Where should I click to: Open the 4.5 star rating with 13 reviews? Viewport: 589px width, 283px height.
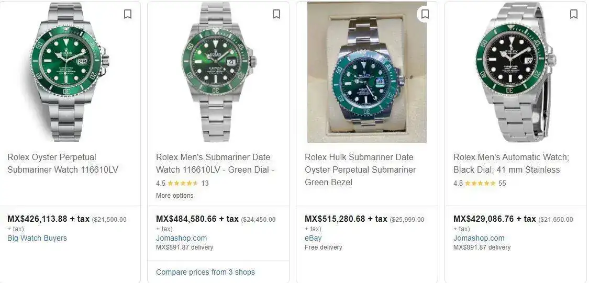tap(182, 183)
